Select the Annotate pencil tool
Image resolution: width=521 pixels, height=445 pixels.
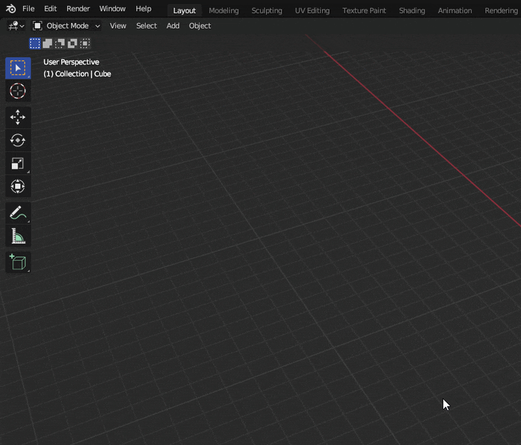tap(18, 213)
